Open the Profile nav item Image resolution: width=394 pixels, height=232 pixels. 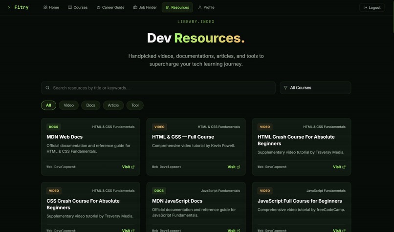[206, 7]
